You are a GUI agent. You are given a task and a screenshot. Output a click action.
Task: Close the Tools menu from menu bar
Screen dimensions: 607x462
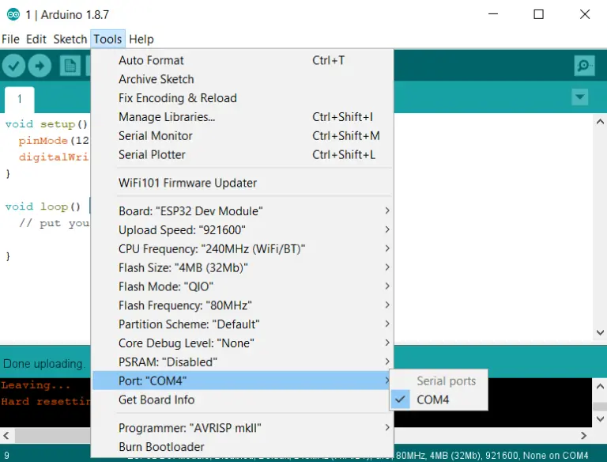tap(107, 39)
